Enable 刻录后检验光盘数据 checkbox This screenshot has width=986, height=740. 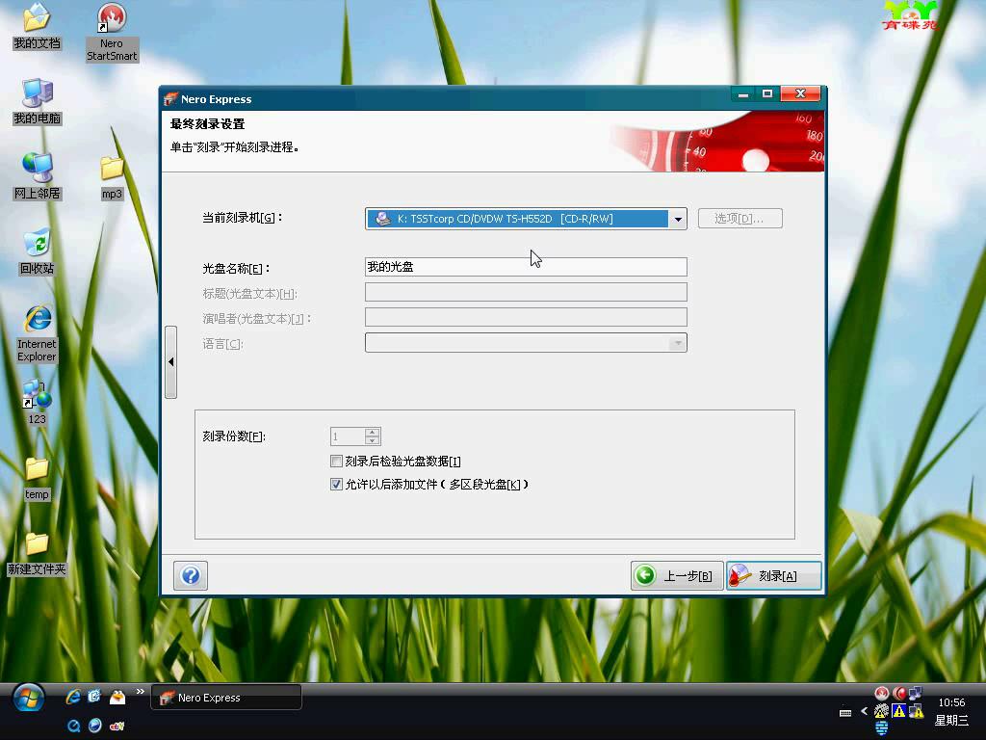coord(336,462)
